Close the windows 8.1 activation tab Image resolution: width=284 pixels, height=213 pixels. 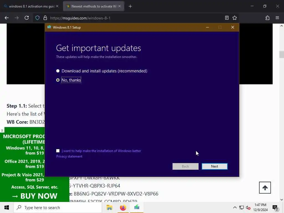(x=57, y=6)
